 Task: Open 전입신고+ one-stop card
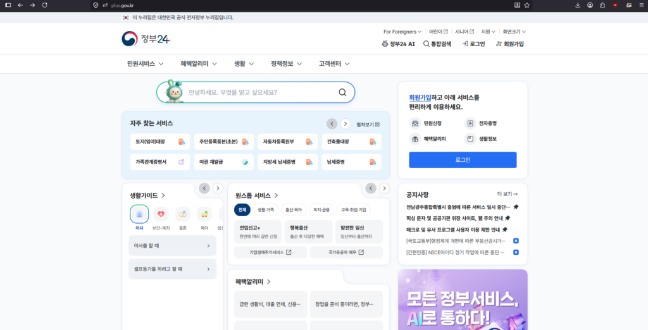(258, 232)
